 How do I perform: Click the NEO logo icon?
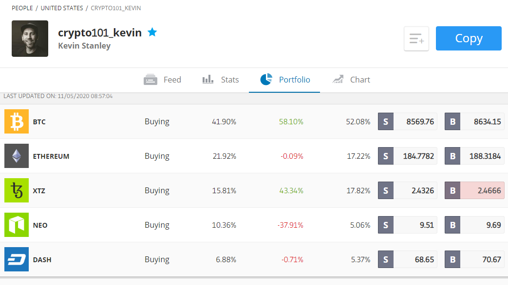(x=17, y=225)
